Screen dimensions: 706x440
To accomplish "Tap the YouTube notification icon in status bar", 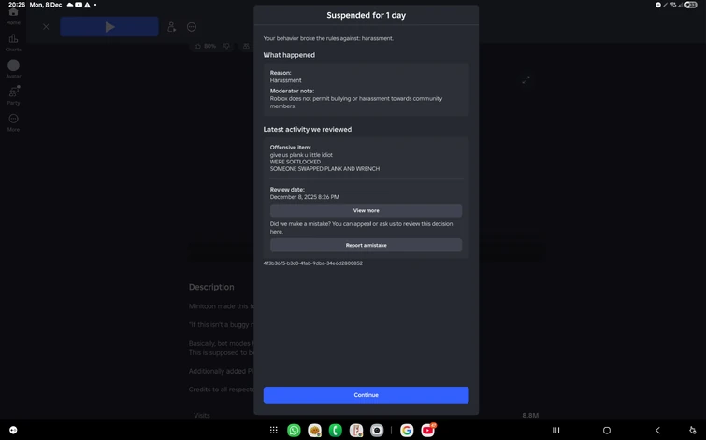I will tap(79, 5).
